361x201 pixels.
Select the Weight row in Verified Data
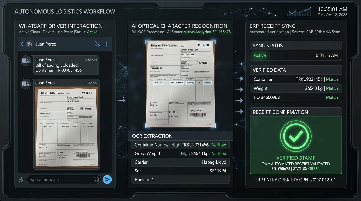tap(296, 88)
